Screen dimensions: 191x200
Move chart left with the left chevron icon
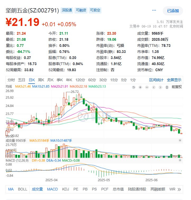tap(154, 87)
